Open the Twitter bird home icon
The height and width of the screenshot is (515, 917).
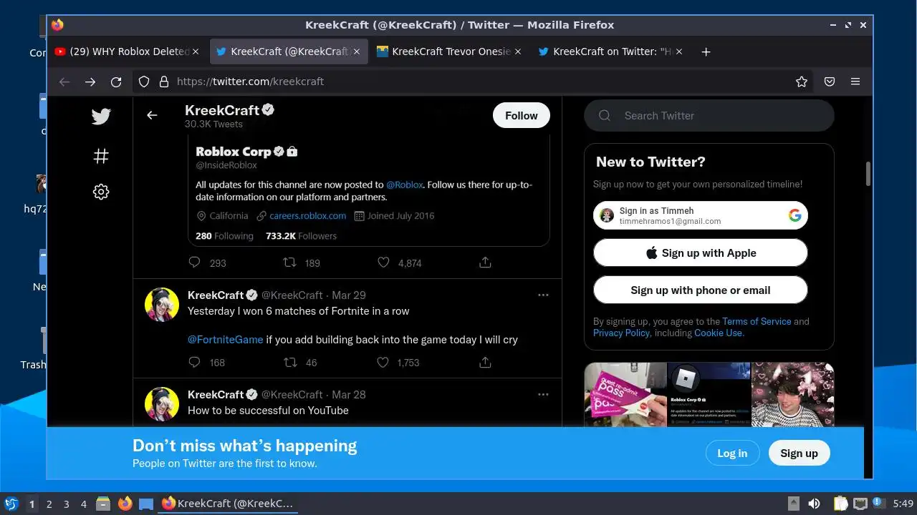pyautogui.click(x=101, y=116)
